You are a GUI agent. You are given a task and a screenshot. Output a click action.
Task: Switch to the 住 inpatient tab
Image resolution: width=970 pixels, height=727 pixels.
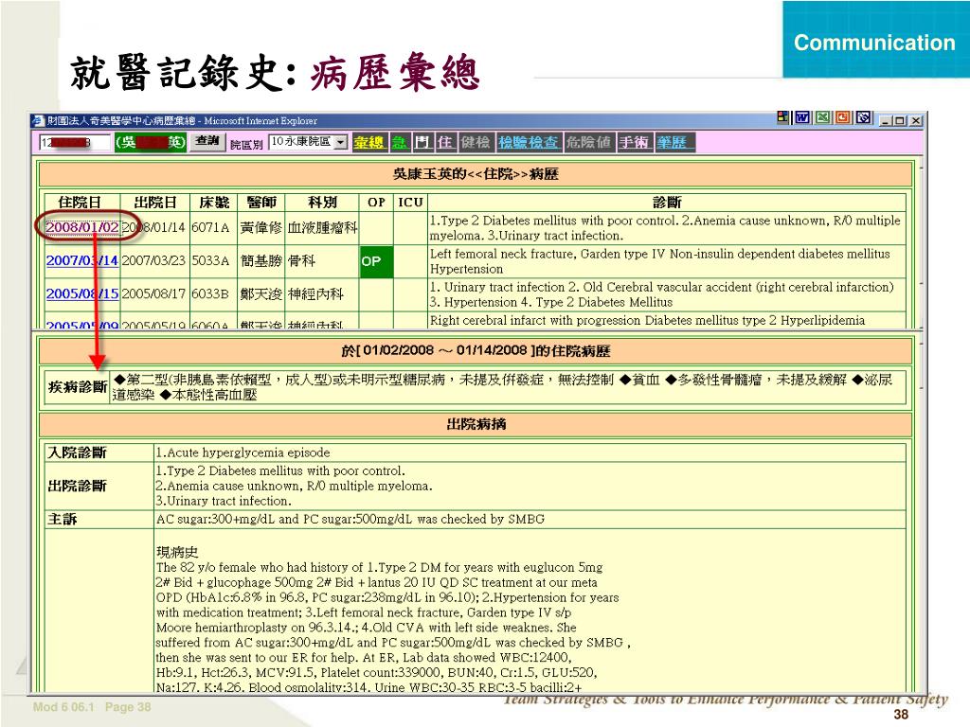pyautogui.click(x=445, y=143)
